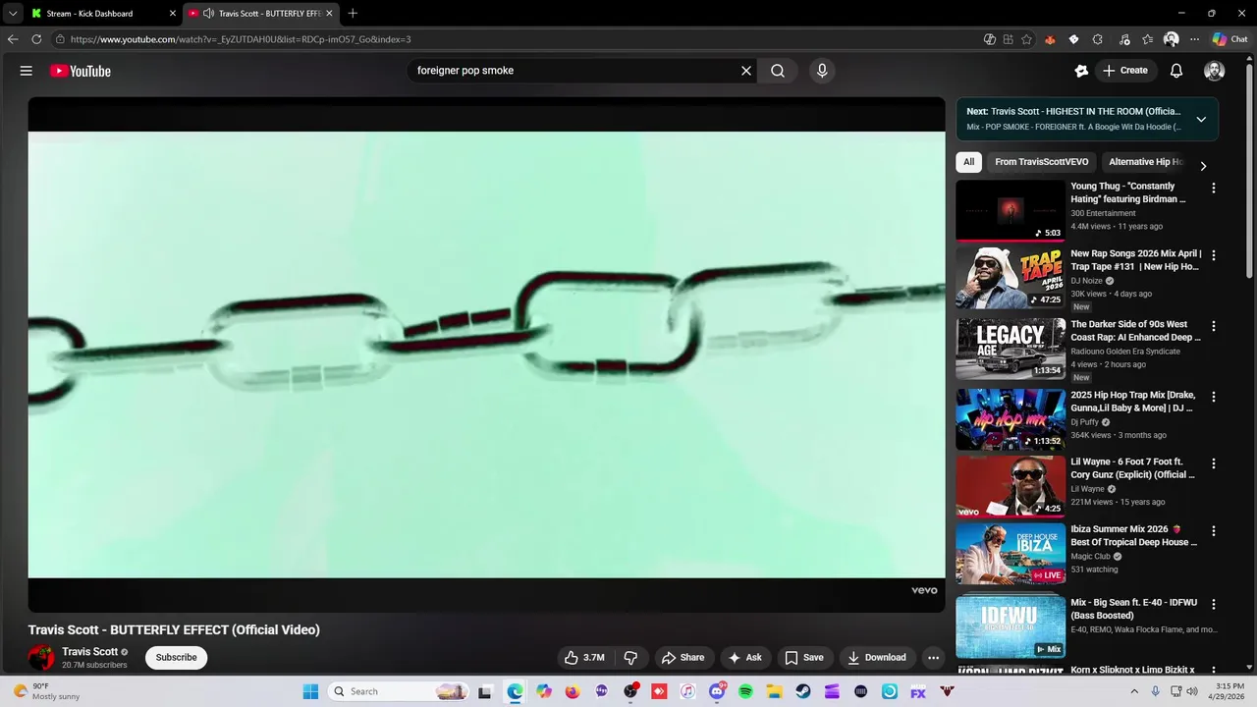1257x707 pixels.
Task: Open the Ibiza Summer Mix live thumbnail
Action: tap(1011, 554)
